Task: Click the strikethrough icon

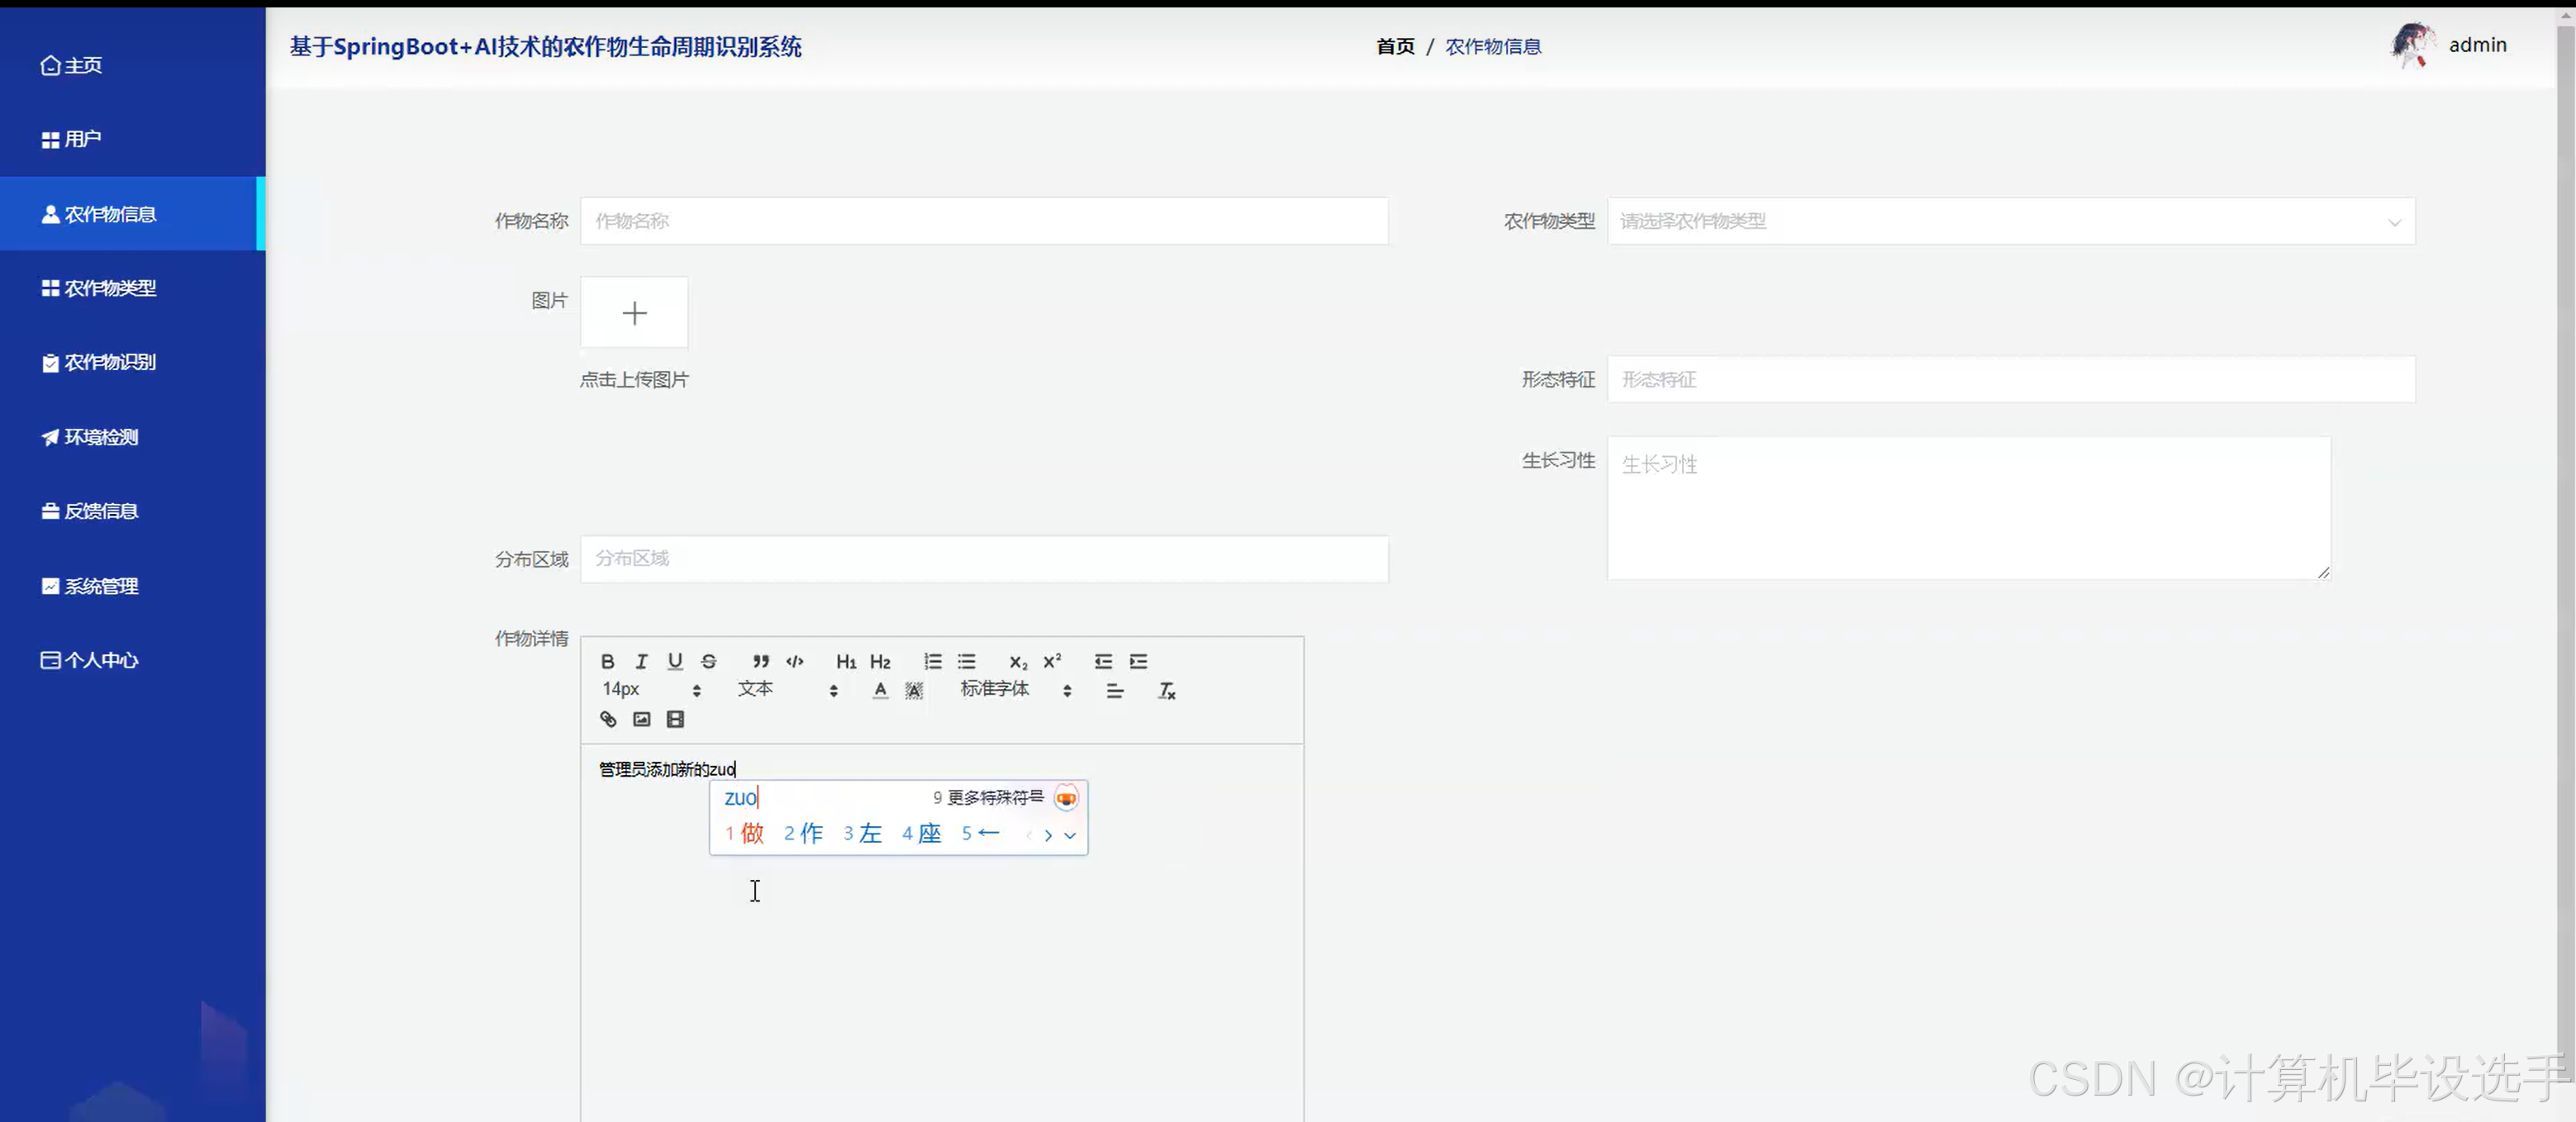Action: click(709, 661)
